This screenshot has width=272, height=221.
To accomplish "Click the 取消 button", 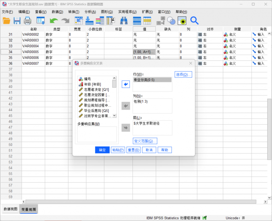I will coord(149,150).
